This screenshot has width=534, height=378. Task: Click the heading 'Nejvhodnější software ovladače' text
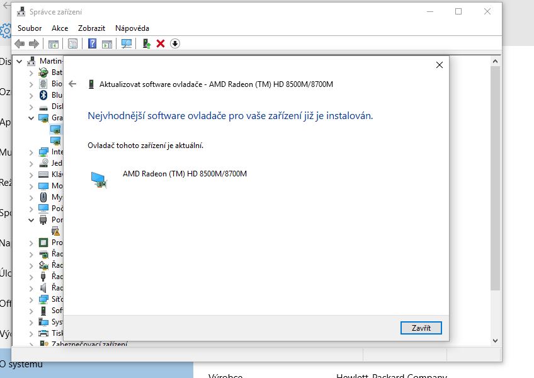click(x=230, y=116)
